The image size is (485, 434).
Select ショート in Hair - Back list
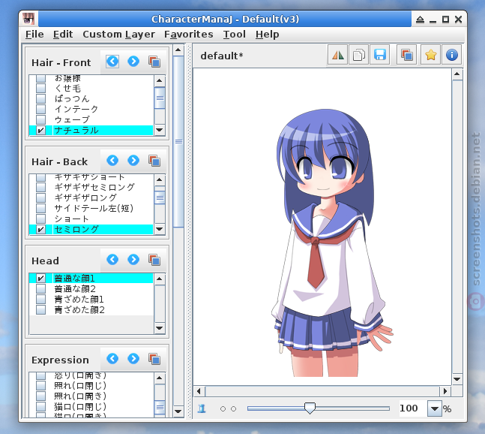point(71,219)
